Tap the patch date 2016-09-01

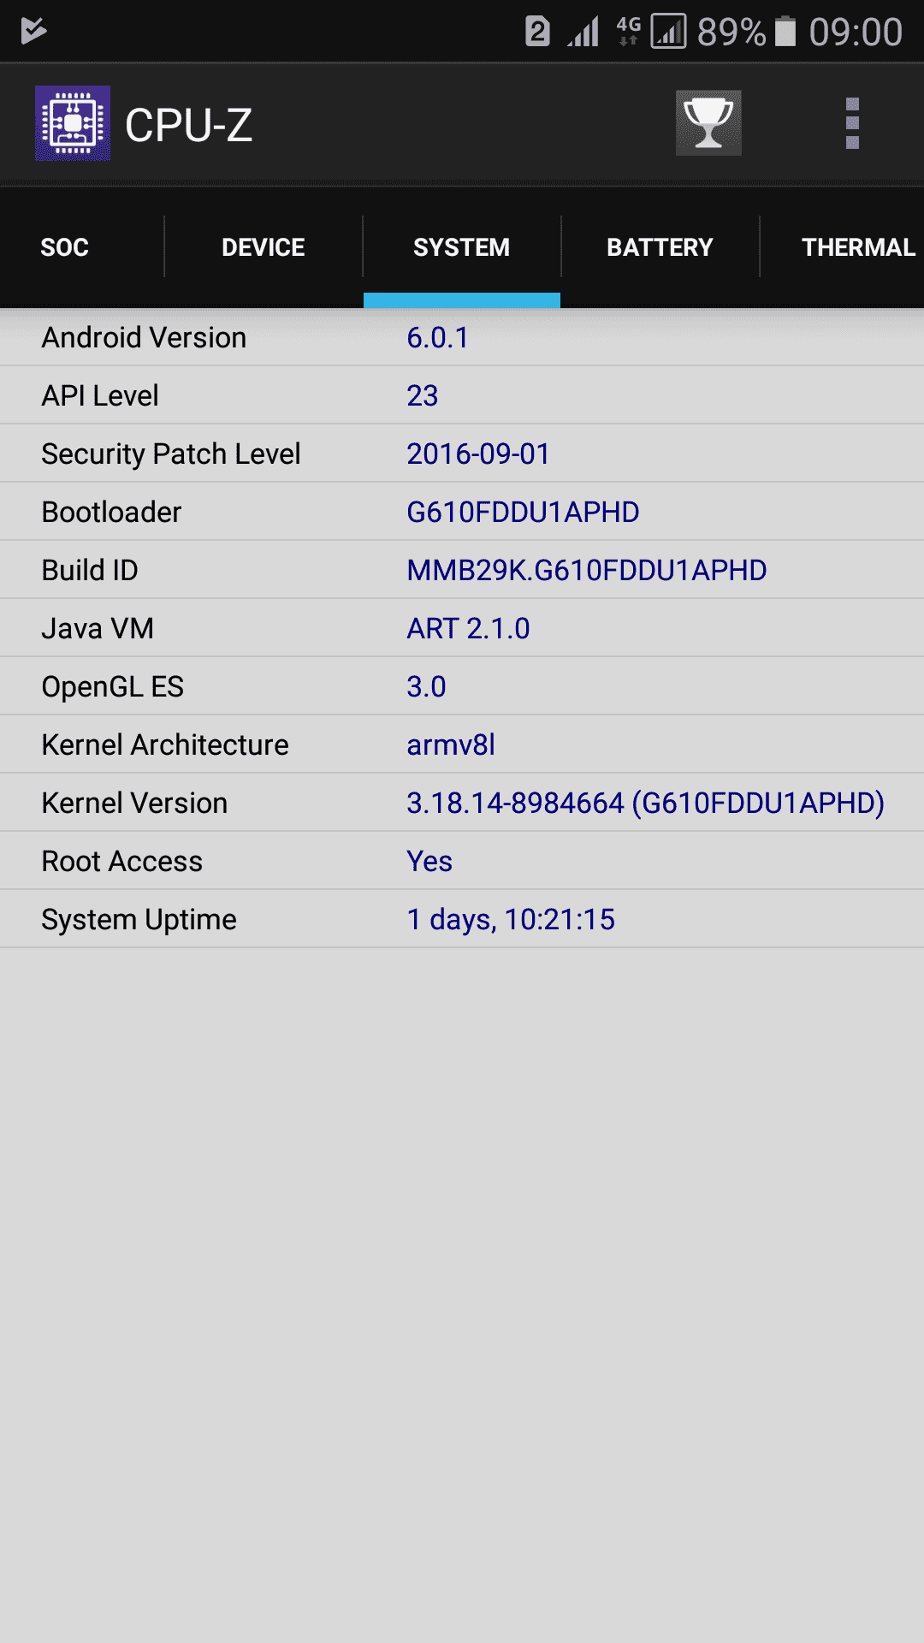point(478,454)
